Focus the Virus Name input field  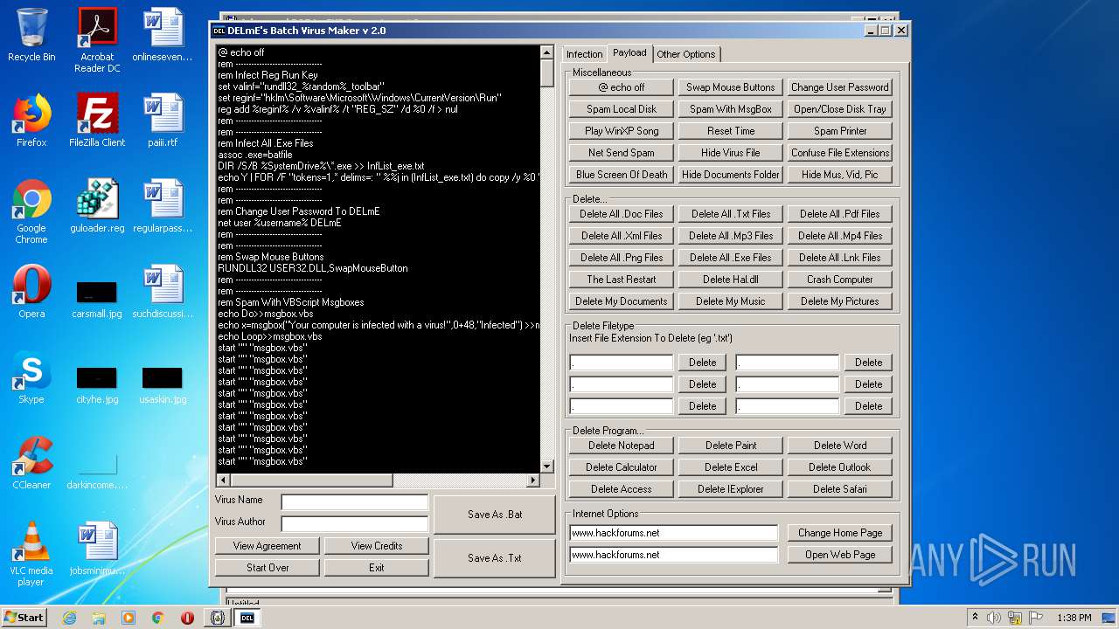pyautogui.click(x=355, y=502)
